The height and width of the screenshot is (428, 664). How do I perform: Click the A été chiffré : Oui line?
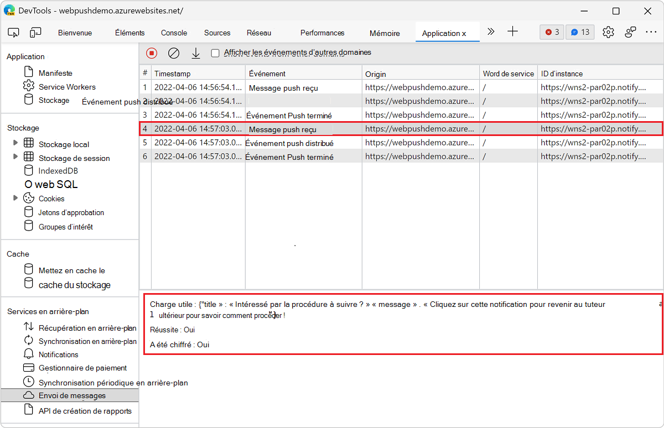coord(179,345)
